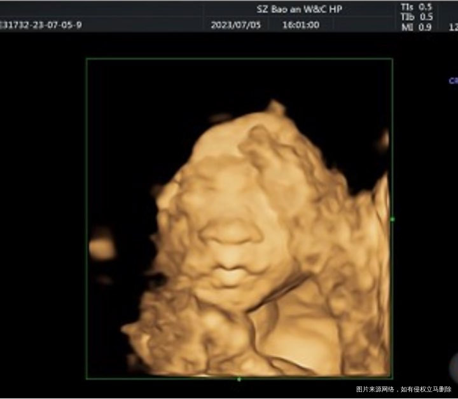Select the patient ID ending 23-07-05-9
Screen dimensions: 458x399
pyautogui.click(x=41, y=25)
